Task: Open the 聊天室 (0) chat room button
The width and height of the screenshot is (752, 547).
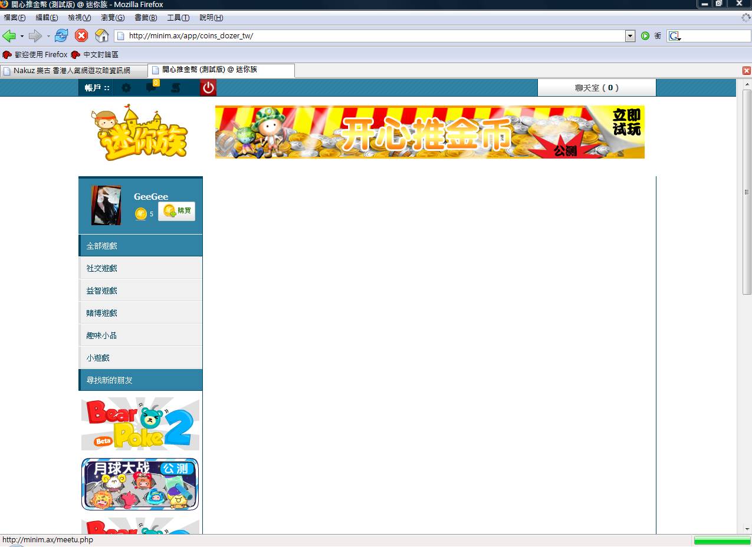Action: coord(597,88)
